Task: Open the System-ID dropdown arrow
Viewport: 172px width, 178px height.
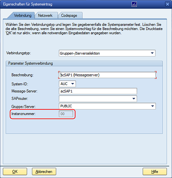Action: click(x=73, y=84)
